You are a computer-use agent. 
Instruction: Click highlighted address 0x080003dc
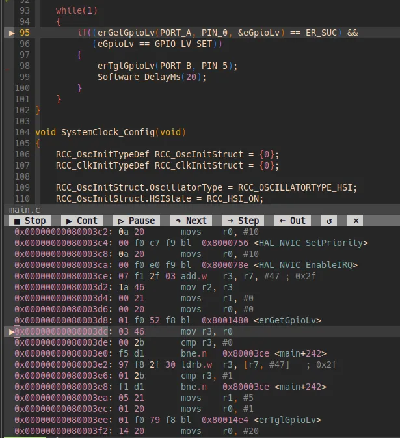pos(61,331)
